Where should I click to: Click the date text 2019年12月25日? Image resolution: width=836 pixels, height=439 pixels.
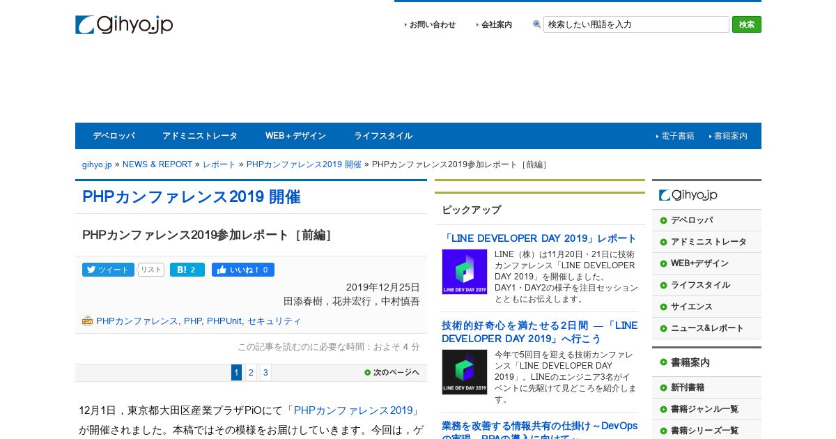[383, 287]
